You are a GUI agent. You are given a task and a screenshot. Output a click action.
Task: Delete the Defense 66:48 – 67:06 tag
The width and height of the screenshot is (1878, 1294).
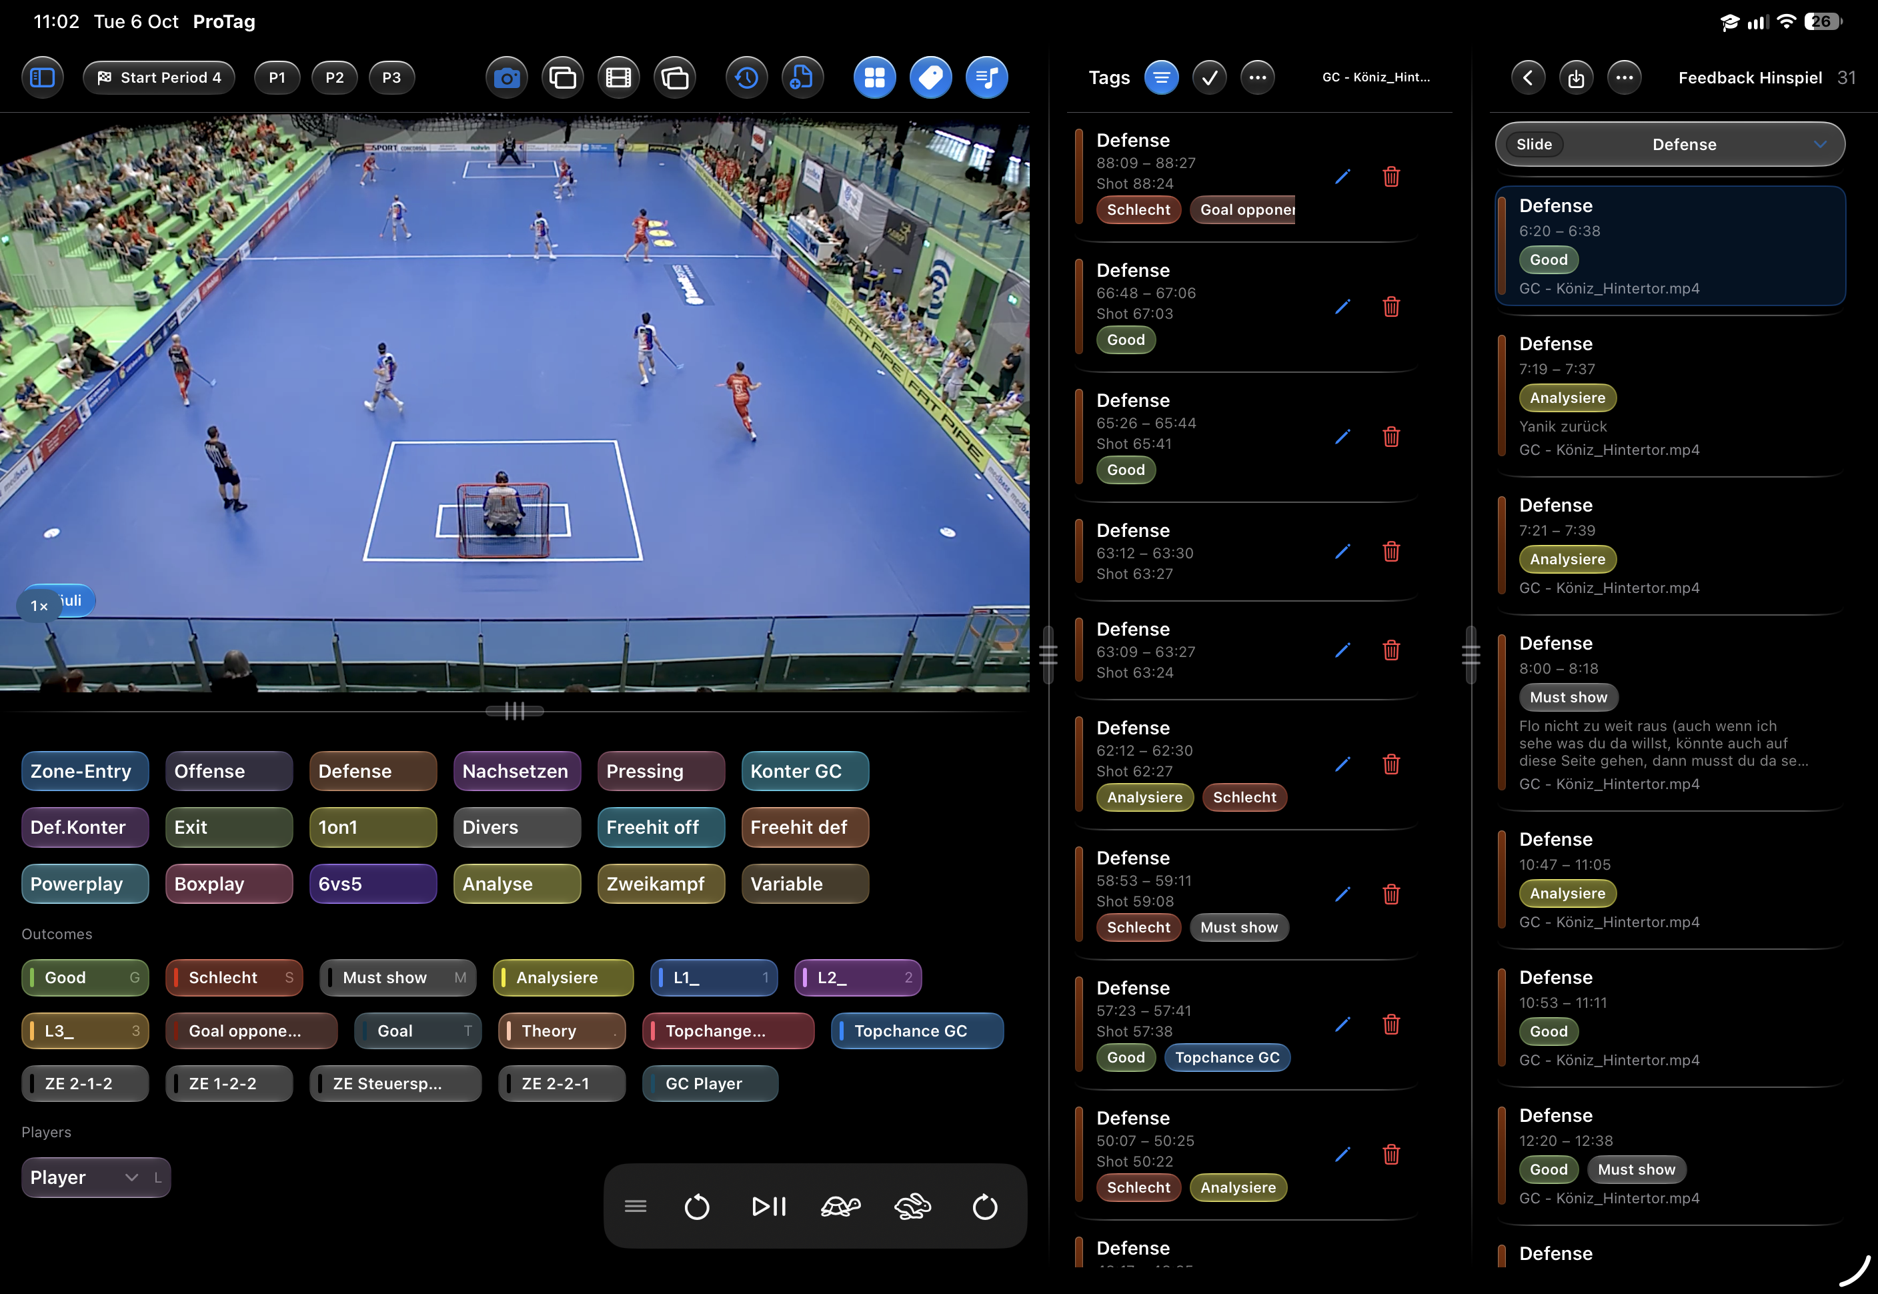tap(1391, 306)
